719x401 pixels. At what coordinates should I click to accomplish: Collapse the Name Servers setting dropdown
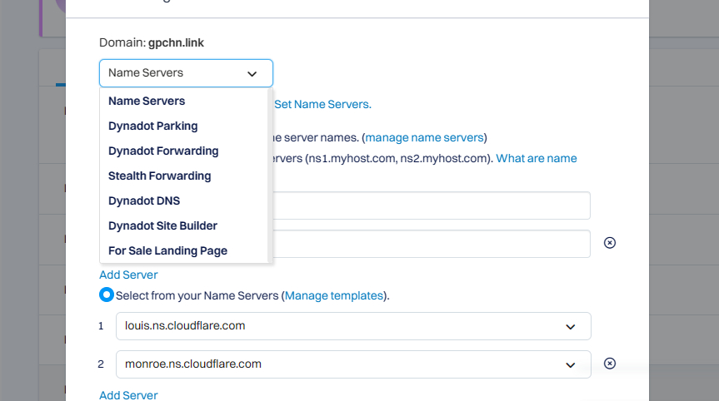[186, 73]
